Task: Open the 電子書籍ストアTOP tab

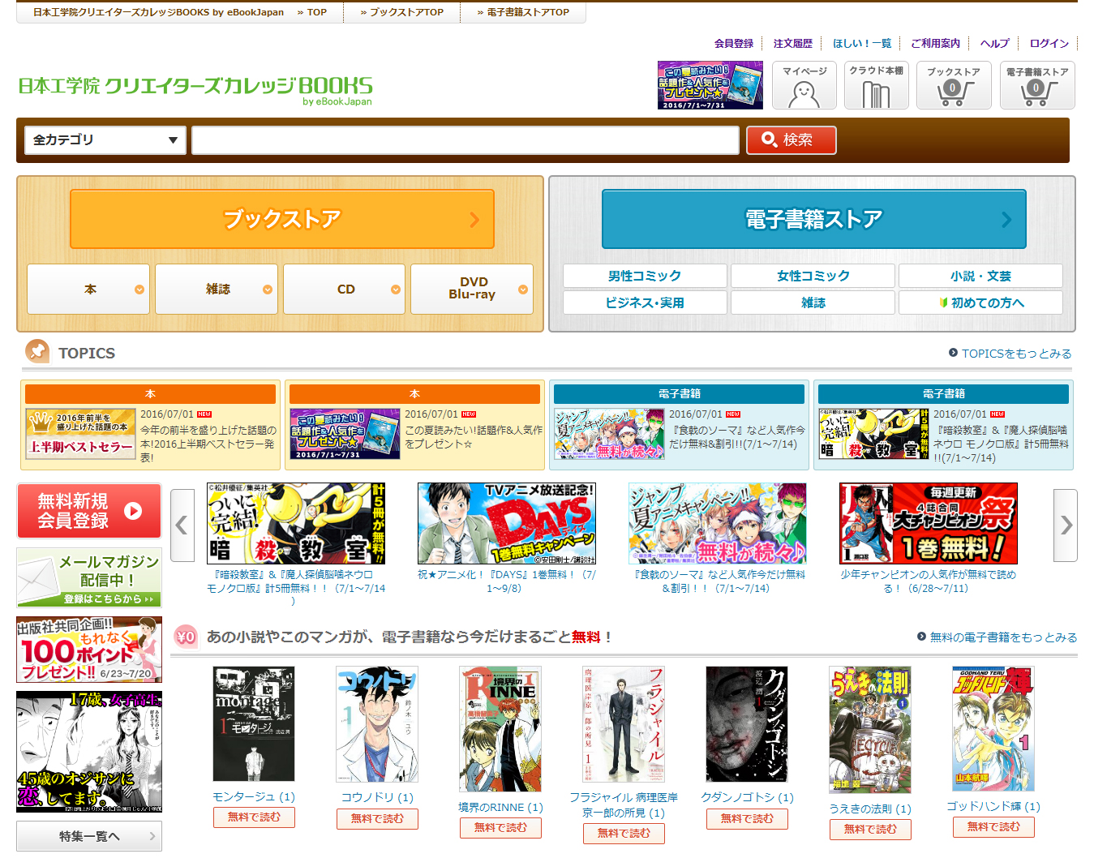Action: click(x=523, y=12)
